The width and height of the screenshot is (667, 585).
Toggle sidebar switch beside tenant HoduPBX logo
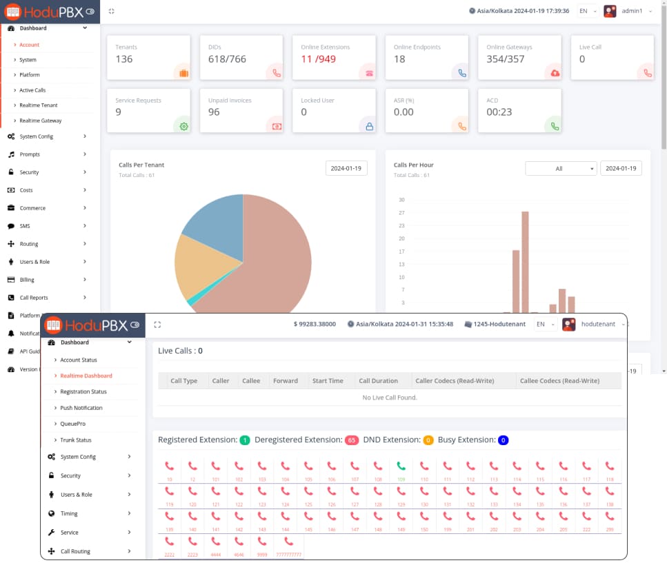[x=135, y=325]
